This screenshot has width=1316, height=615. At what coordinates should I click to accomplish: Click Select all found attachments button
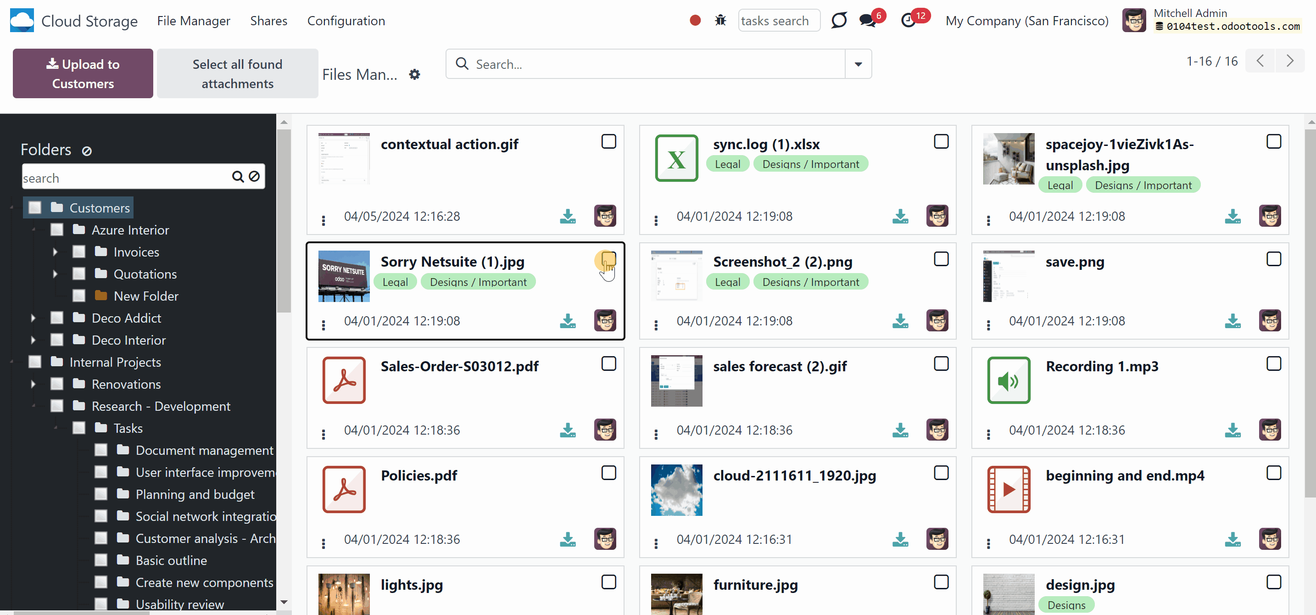tap(238, 73)
